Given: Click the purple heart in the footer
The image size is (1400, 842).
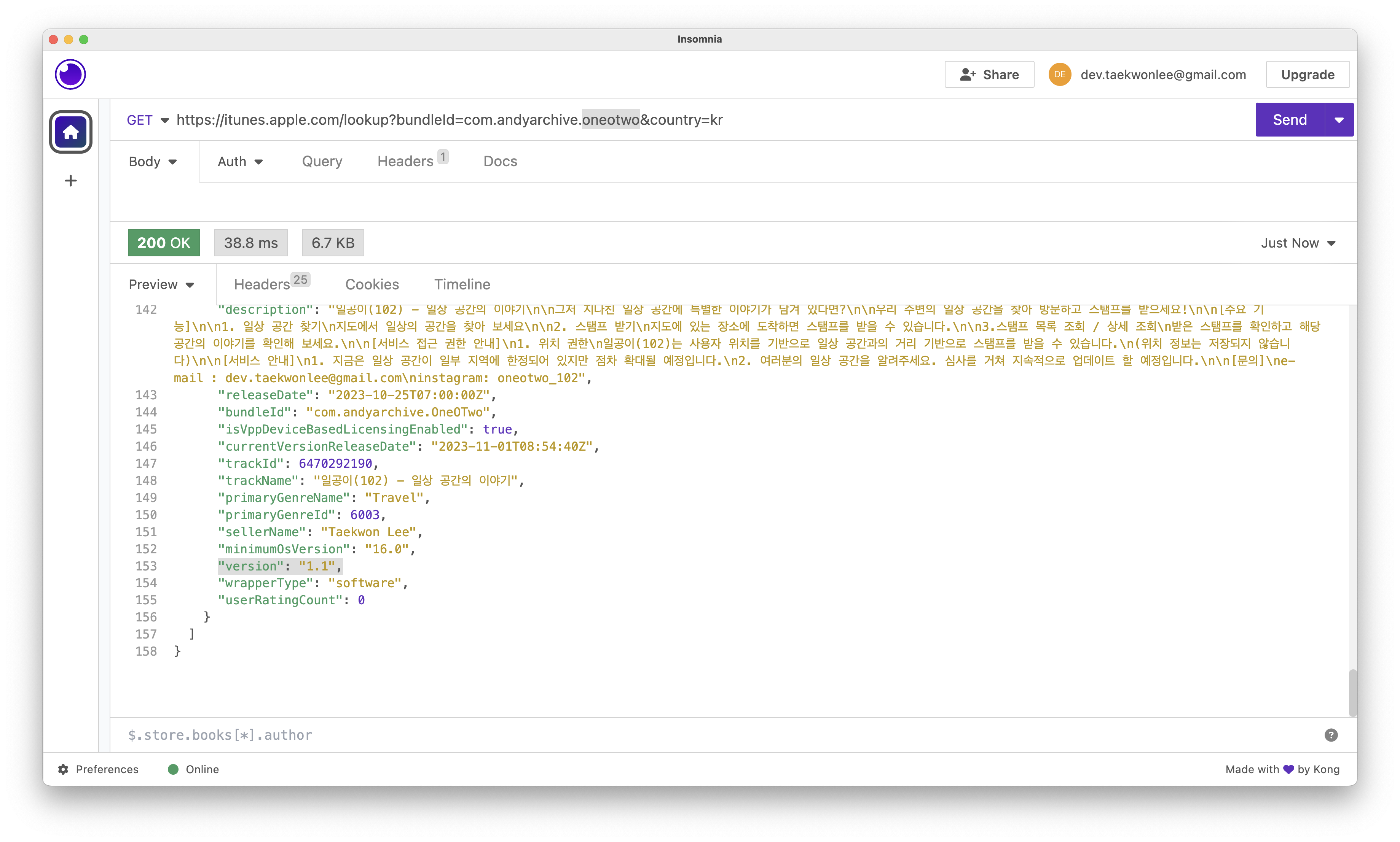Looking at the screenshot, I should [x=1288, y=769].
